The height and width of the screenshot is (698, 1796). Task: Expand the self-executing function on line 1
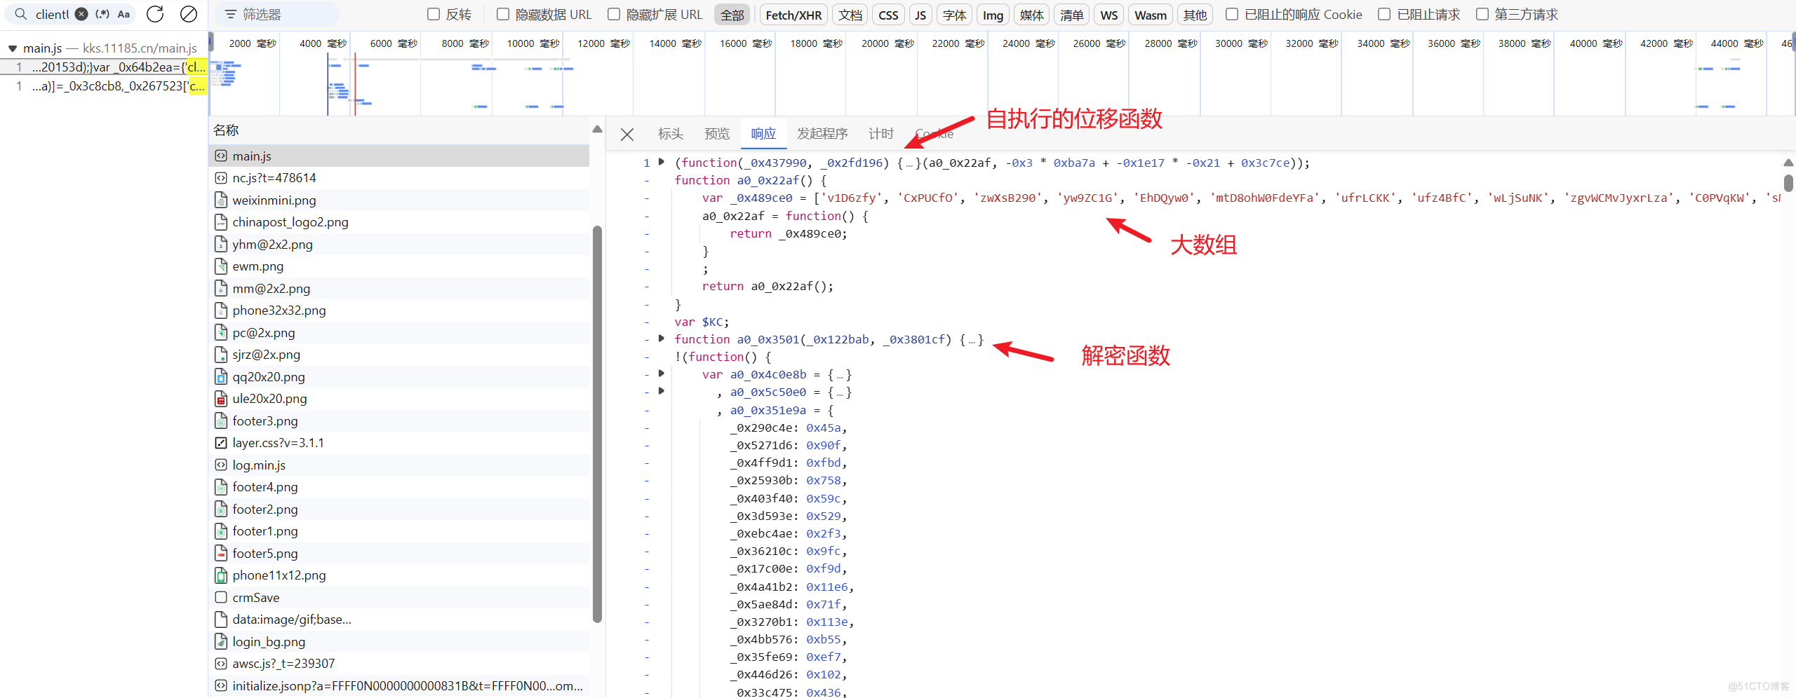coord(661,162)
